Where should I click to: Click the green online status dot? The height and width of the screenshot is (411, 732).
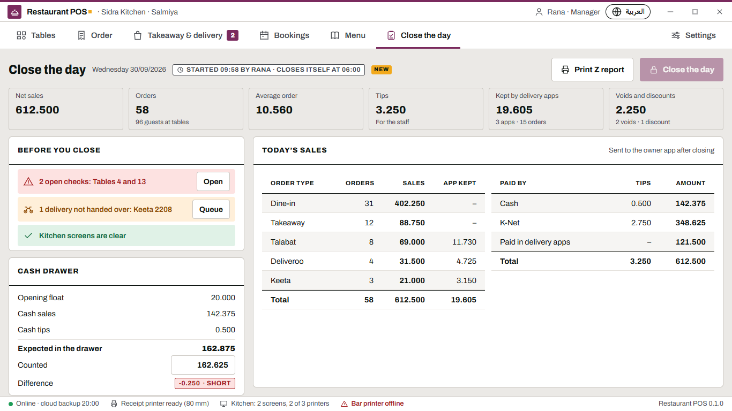tap(11, 404)
